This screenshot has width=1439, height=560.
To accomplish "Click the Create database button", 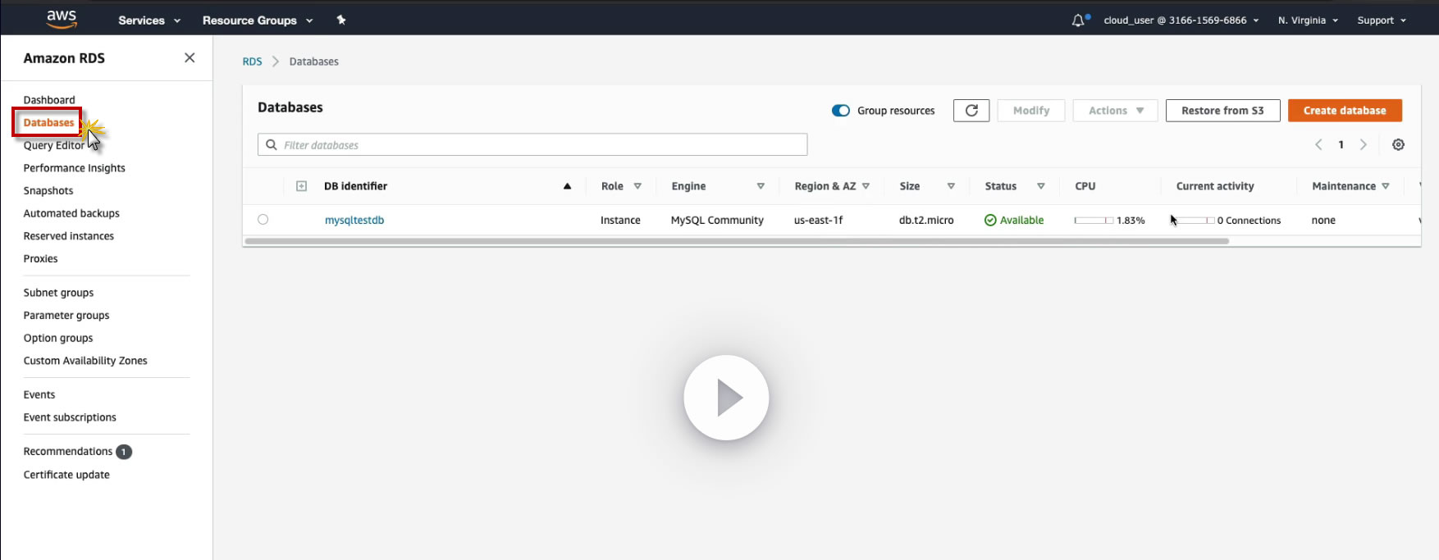I will pyautogui.click(x=1345, y=111).
